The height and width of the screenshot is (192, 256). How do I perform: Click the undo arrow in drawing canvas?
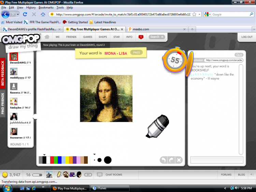163,160
